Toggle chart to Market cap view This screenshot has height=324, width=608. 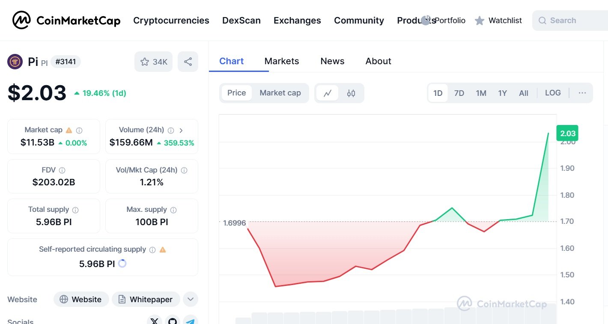pos(280,93)
